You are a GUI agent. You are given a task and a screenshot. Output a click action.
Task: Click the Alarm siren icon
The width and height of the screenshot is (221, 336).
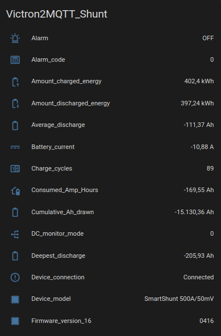(x=15, y=39)
